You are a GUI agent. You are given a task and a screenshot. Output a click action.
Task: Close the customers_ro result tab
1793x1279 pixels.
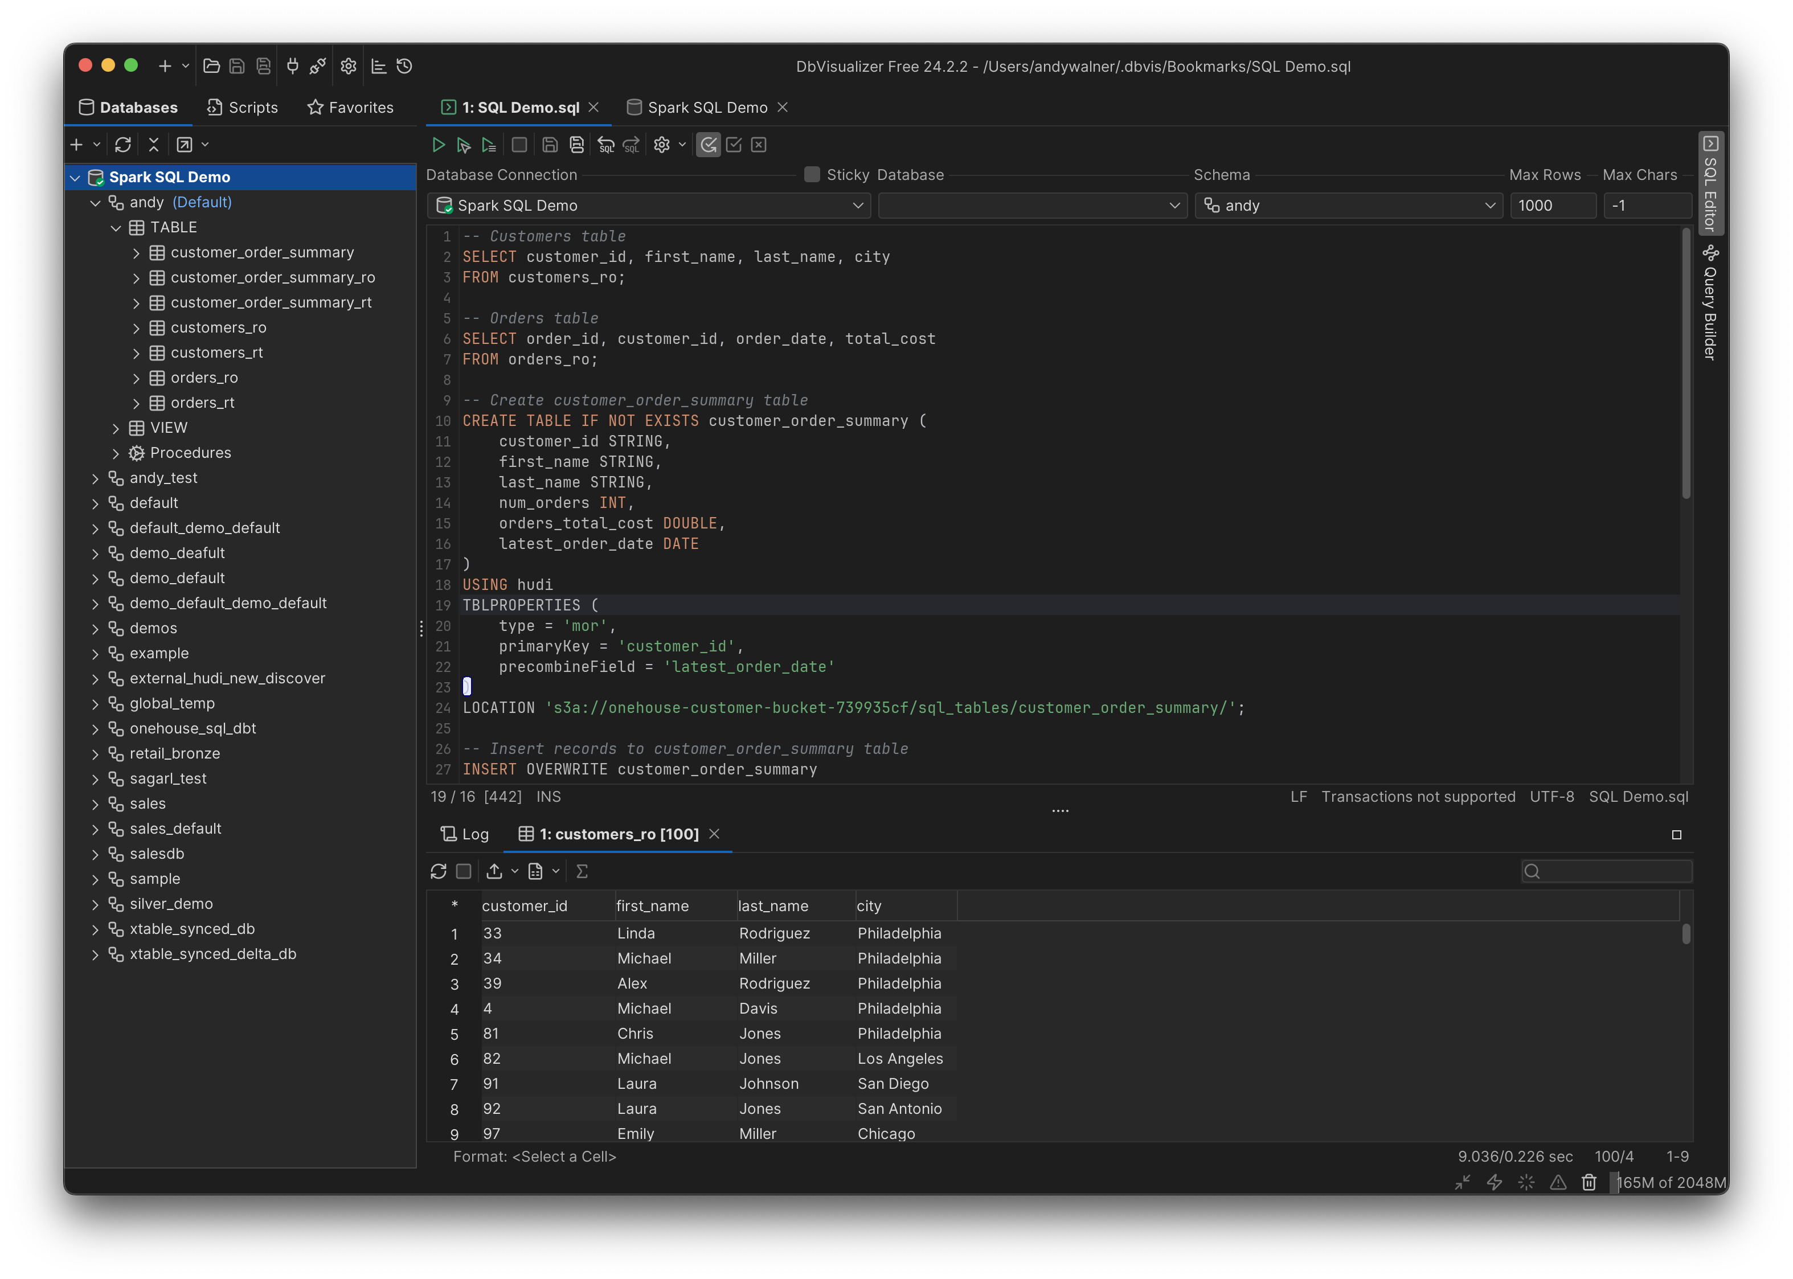coord(714,834)
